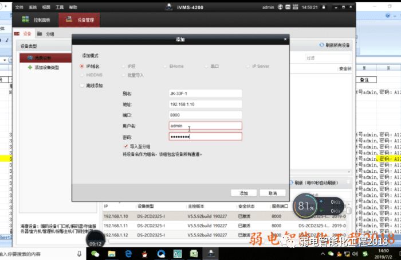Open File Explorer from the taskbar
The width and height of the screenshot is (401, 260).
click(x=112, y=254)
